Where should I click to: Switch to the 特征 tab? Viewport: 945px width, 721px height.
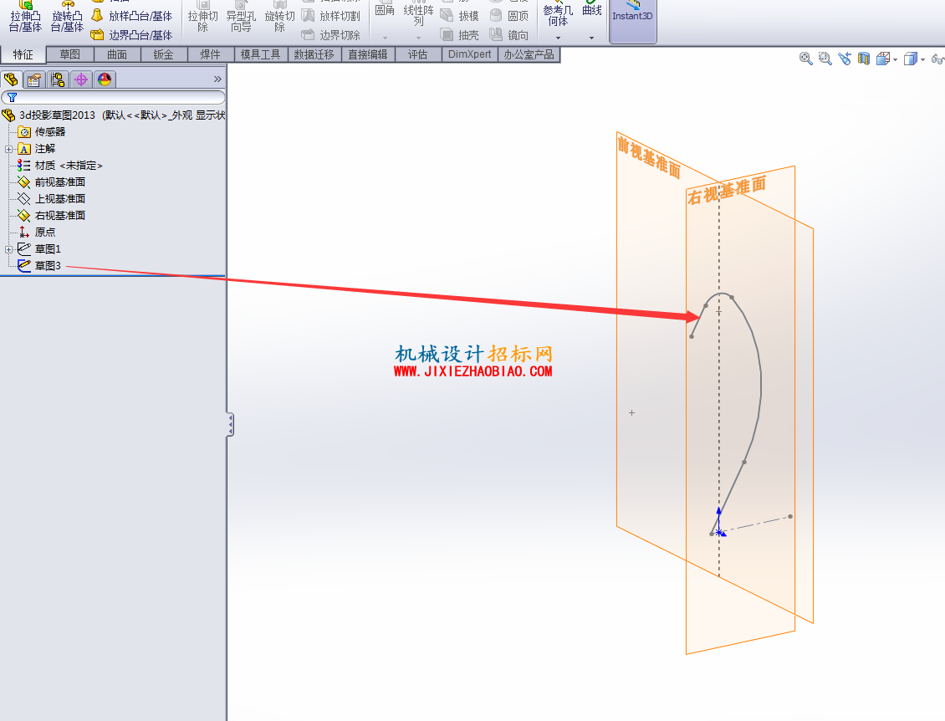23,54
